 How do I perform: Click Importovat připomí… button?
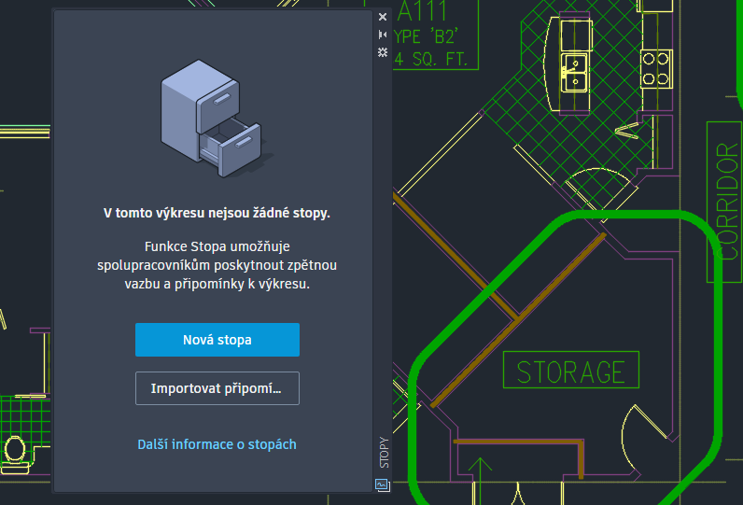tap(217, 388)
